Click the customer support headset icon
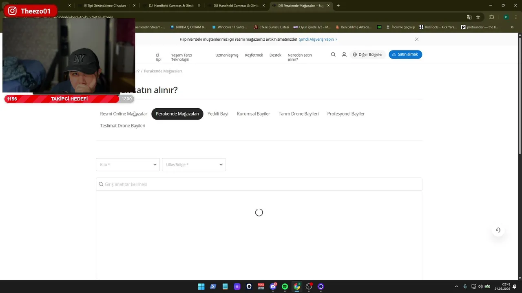The width and height of the screenshot is (522, 293). click(498, 230)
